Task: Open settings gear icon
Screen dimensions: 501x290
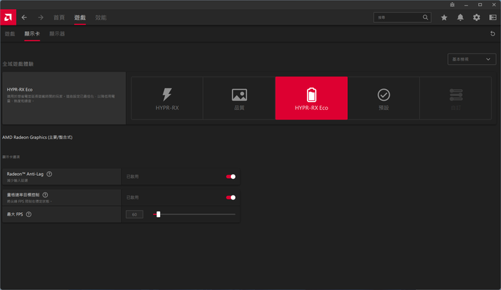Action: pyautogui.click(x=477, y=17)
